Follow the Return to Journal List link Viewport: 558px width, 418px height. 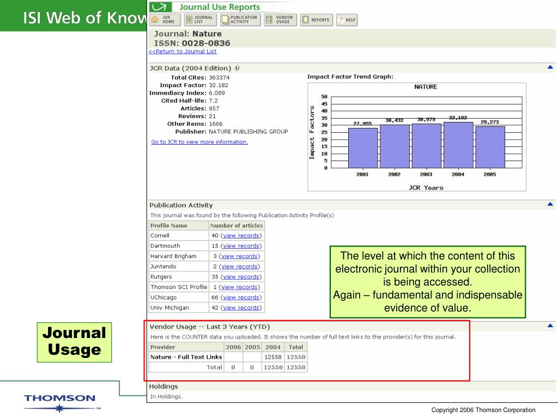click(x=183, y=51)
